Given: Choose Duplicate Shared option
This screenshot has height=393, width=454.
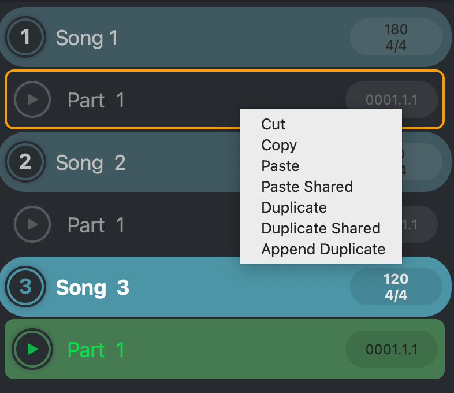Looking at the screenshot, I should pyautogui.click(x=321, y=228).
